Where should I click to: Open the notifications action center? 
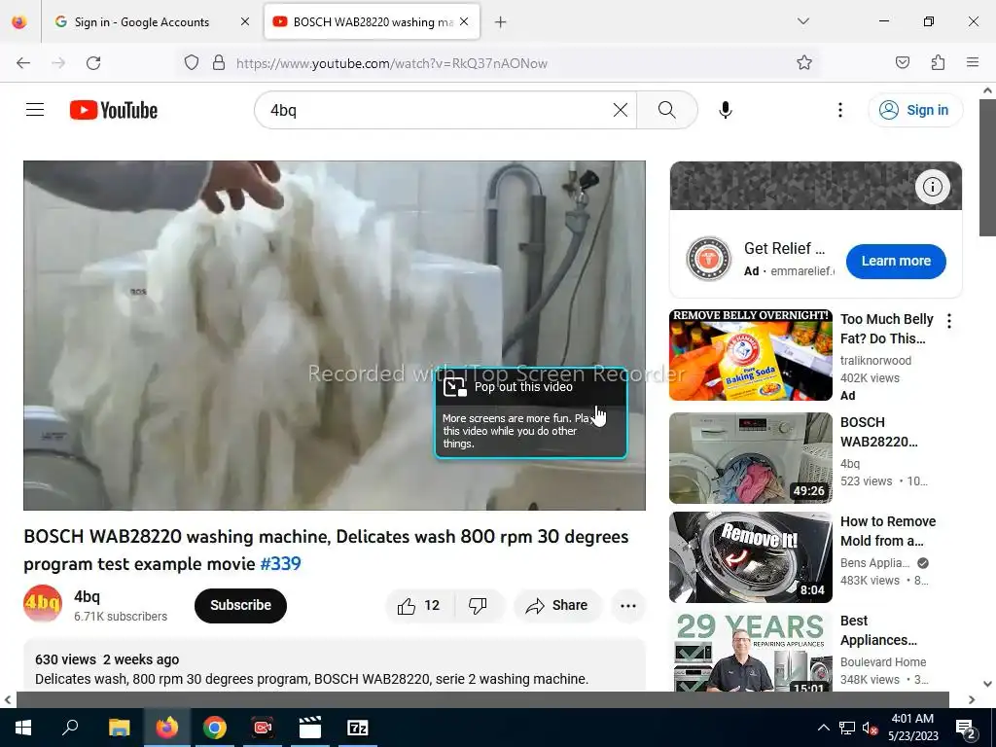point(966,728)
